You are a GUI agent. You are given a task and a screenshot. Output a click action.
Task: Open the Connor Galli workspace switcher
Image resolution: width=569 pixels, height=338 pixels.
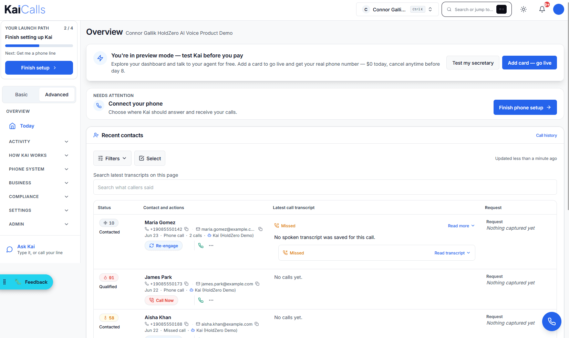coord(397,9)
